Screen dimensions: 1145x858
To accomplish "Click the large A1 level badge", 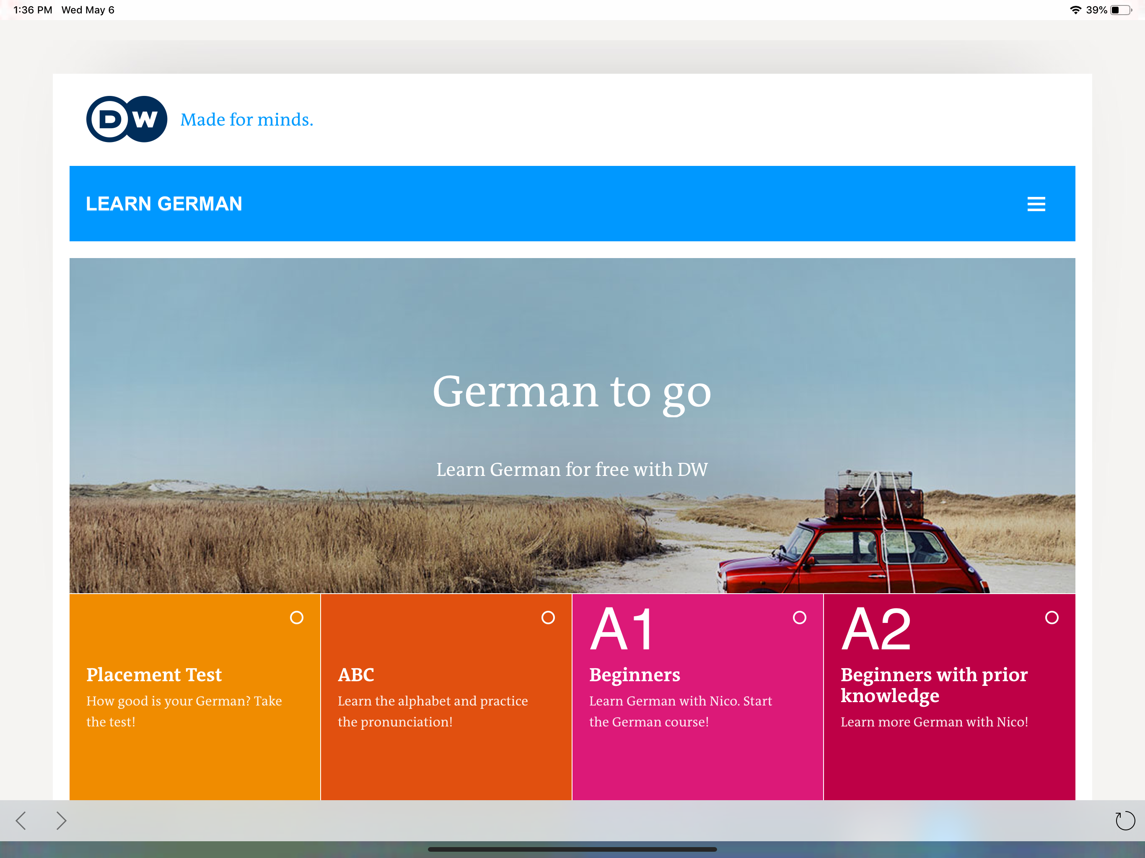I will 622,629.
